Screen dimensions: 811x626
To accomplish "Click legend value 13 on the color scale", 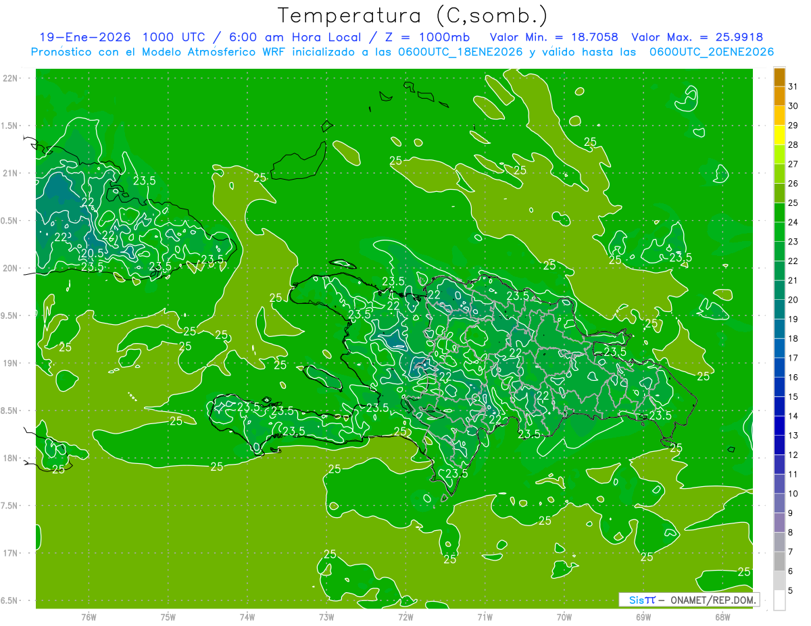I will (x=793, y=436).
